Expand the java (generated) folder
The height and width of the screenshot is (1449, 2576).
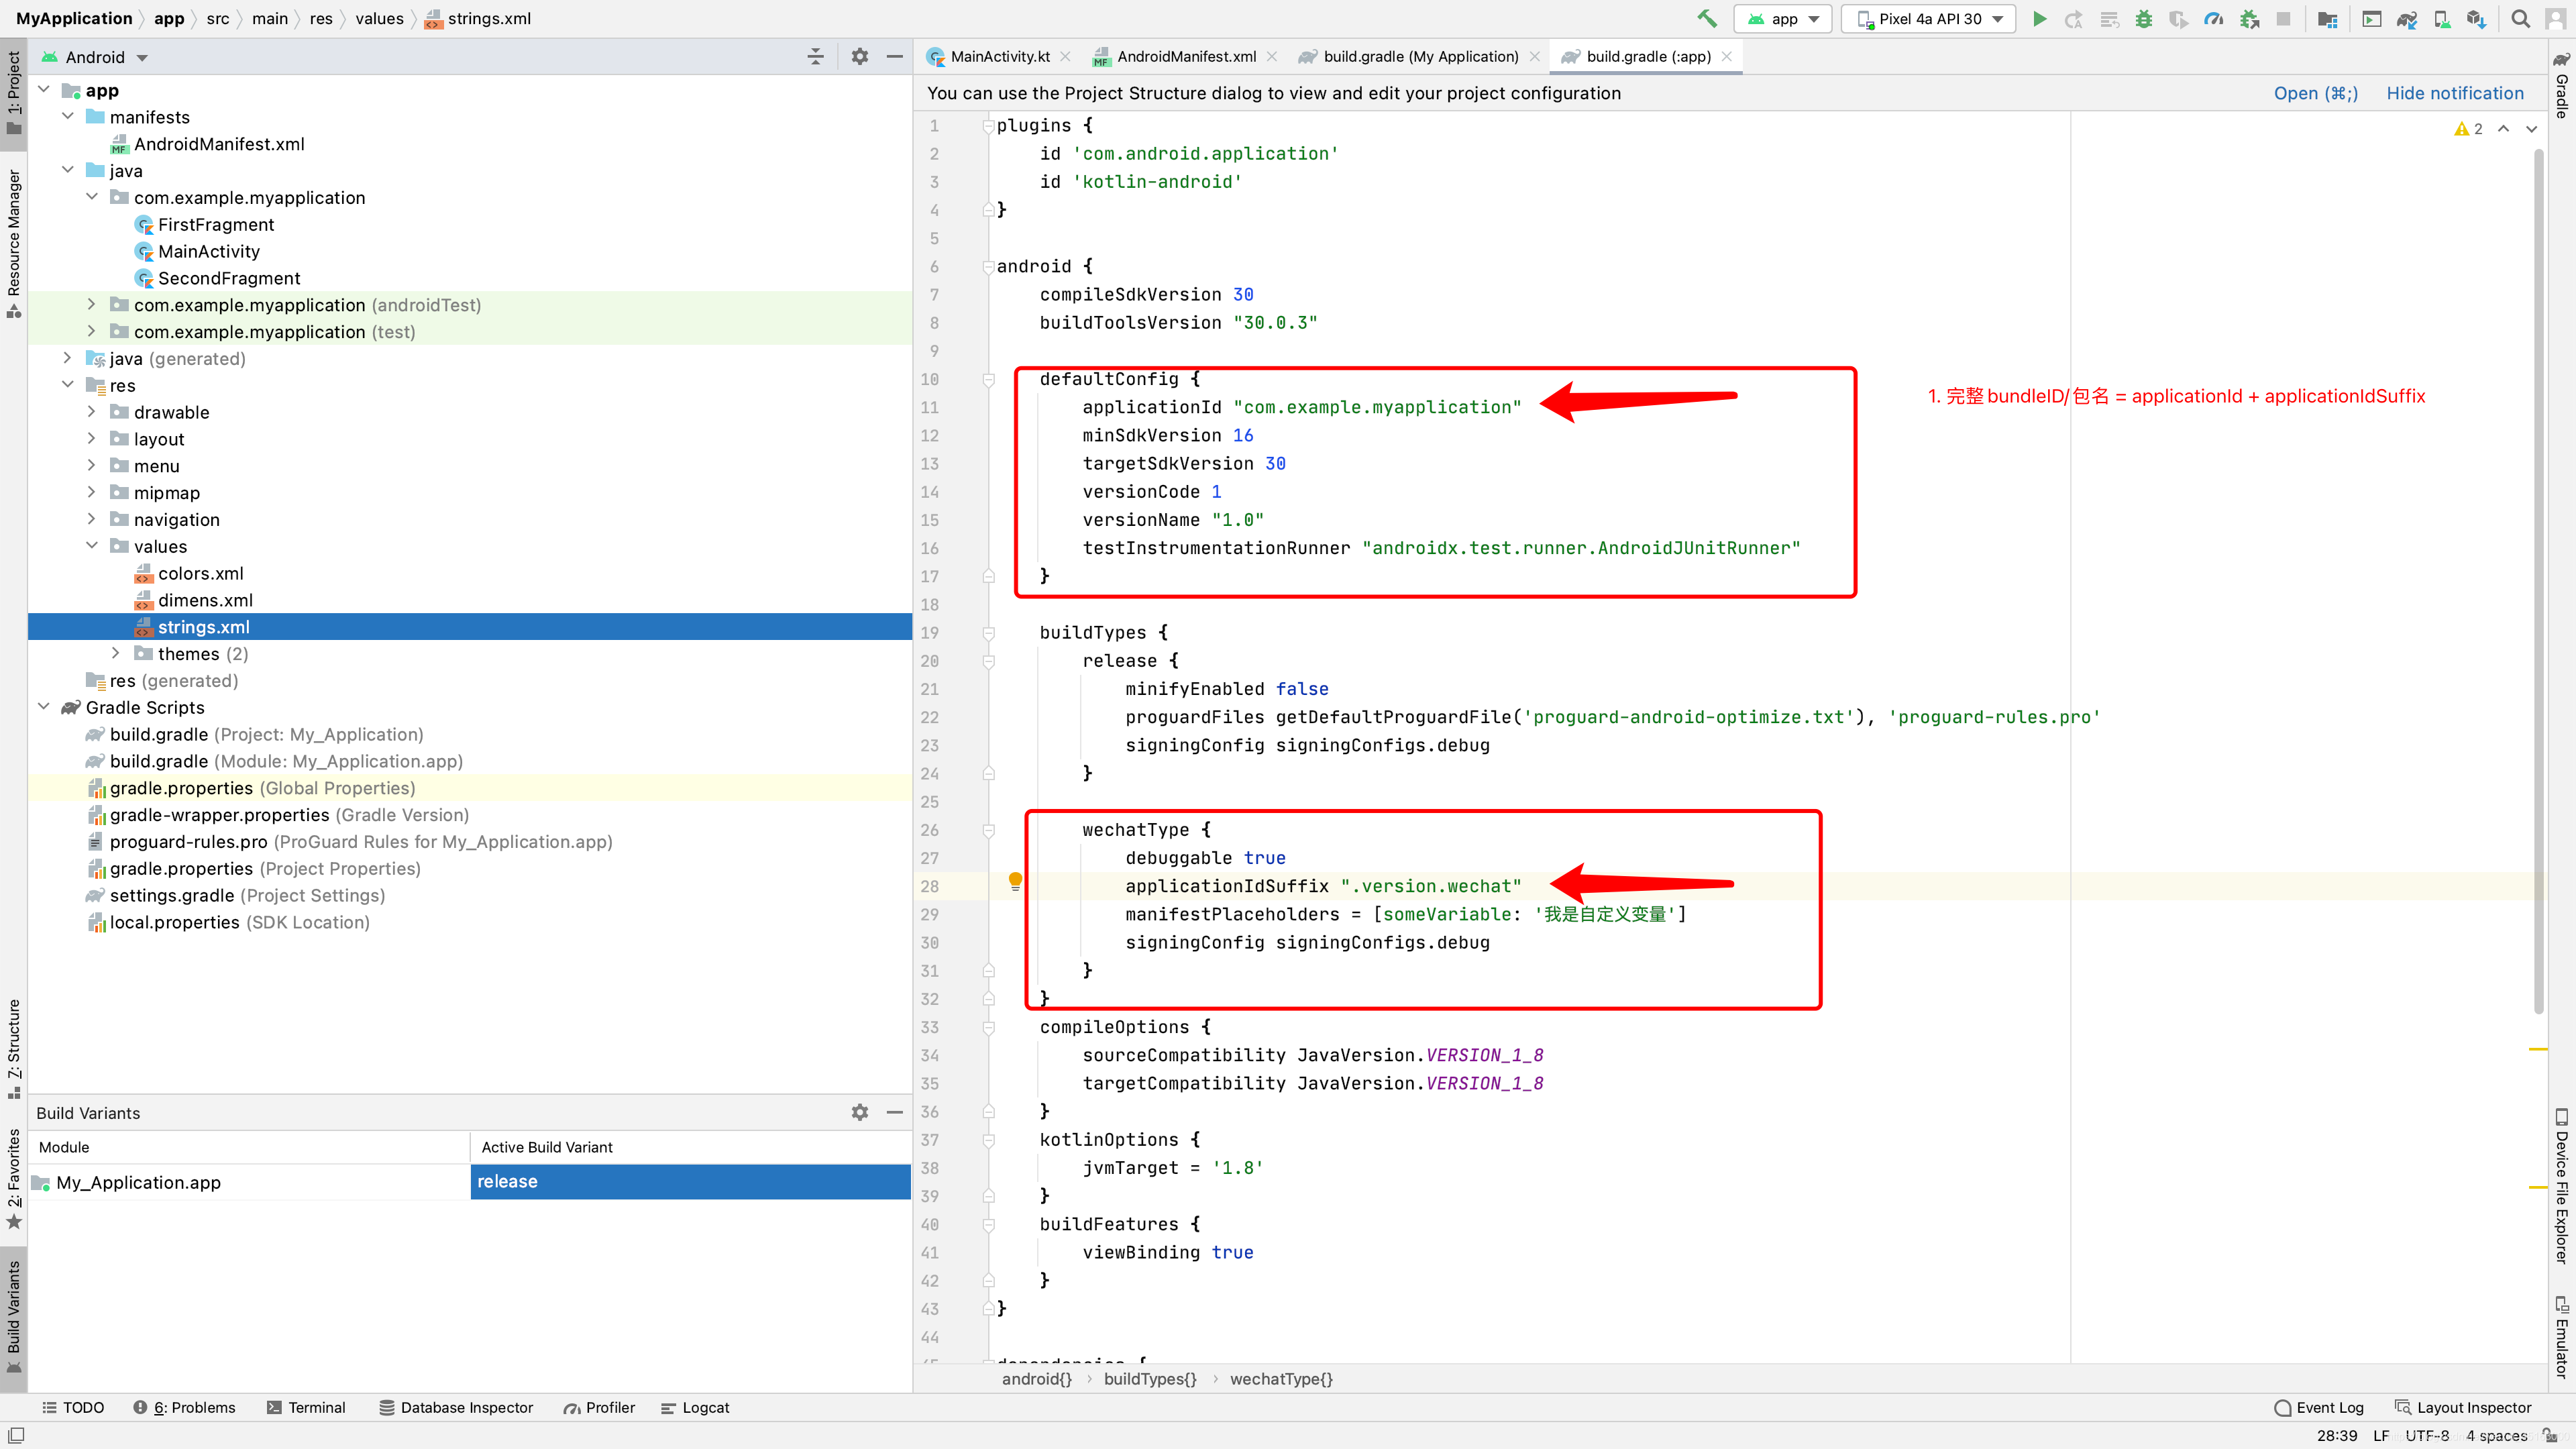(x=68, y=357)
